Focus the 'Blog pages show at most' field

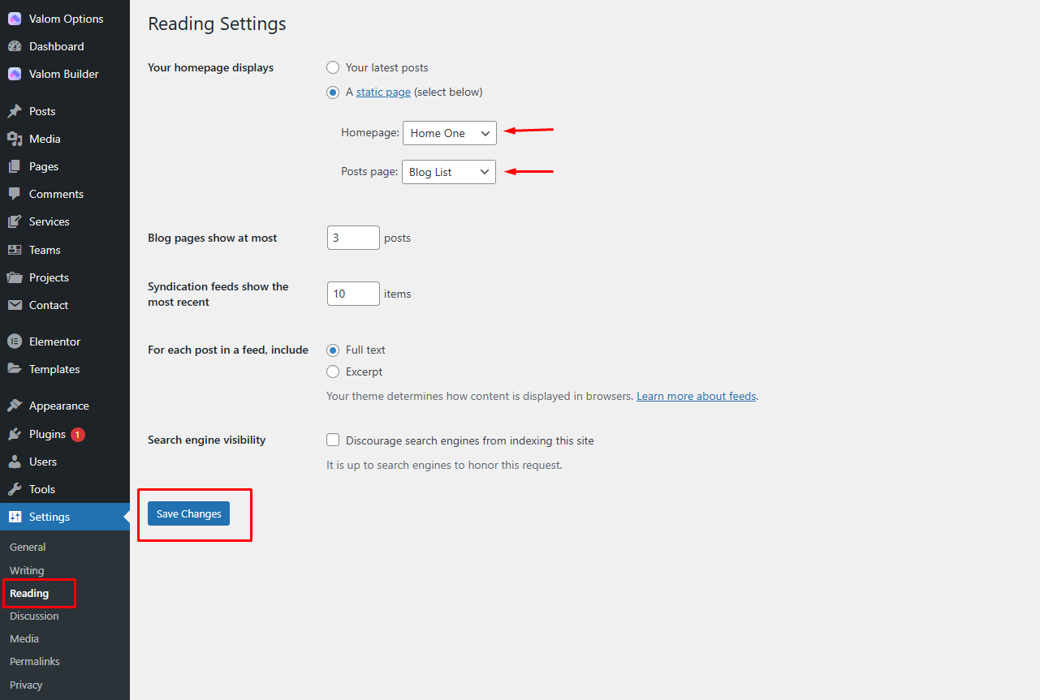pos(353,238)
